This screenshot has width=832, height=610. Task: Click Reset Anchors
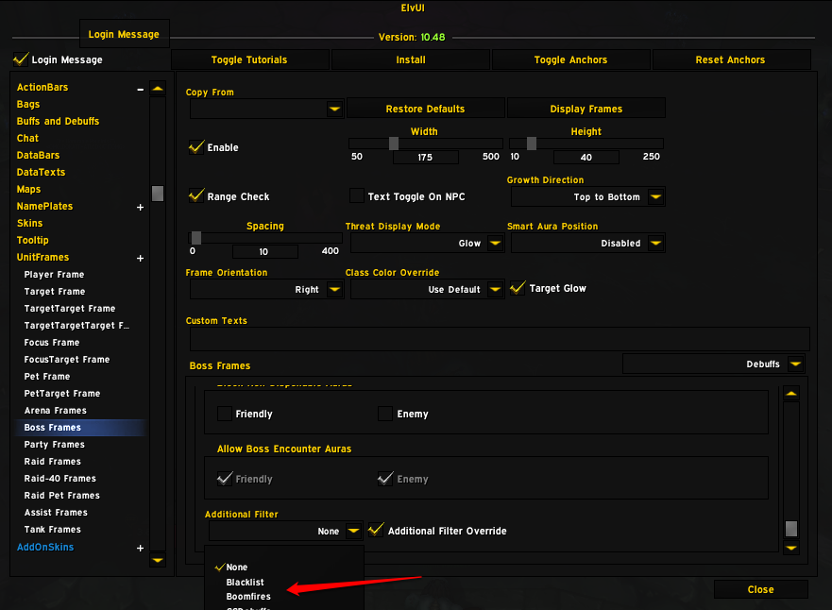(x=731, y=59)
